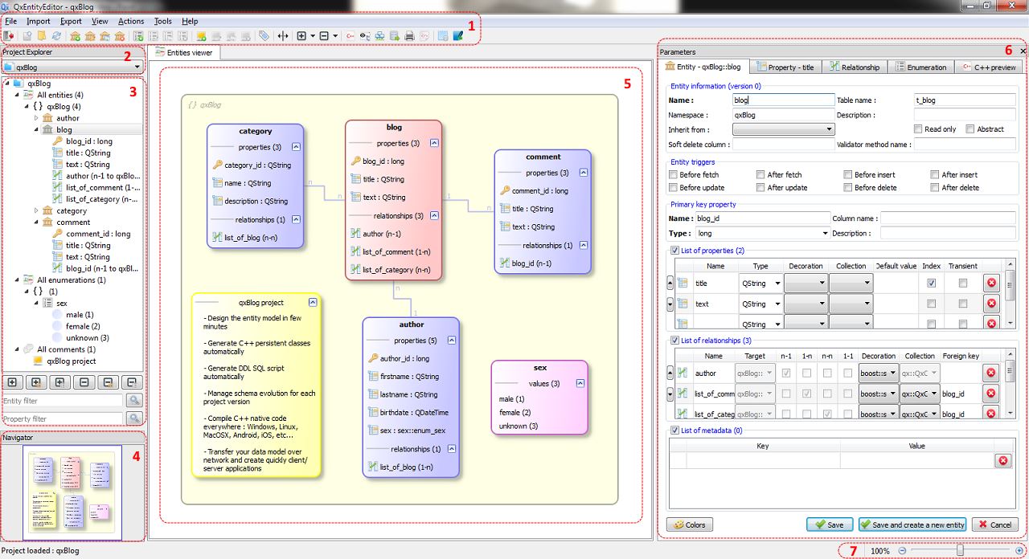Delete the title property with red X
The height and width of the screenshot is (559, 1029).
pos(991,283)
